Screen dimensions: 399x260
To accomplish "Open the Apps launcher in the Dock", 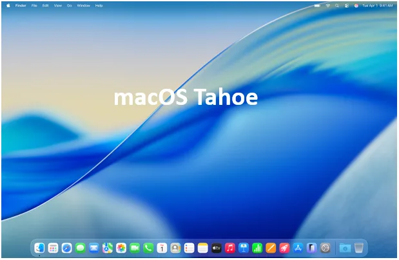I will 53,248.
